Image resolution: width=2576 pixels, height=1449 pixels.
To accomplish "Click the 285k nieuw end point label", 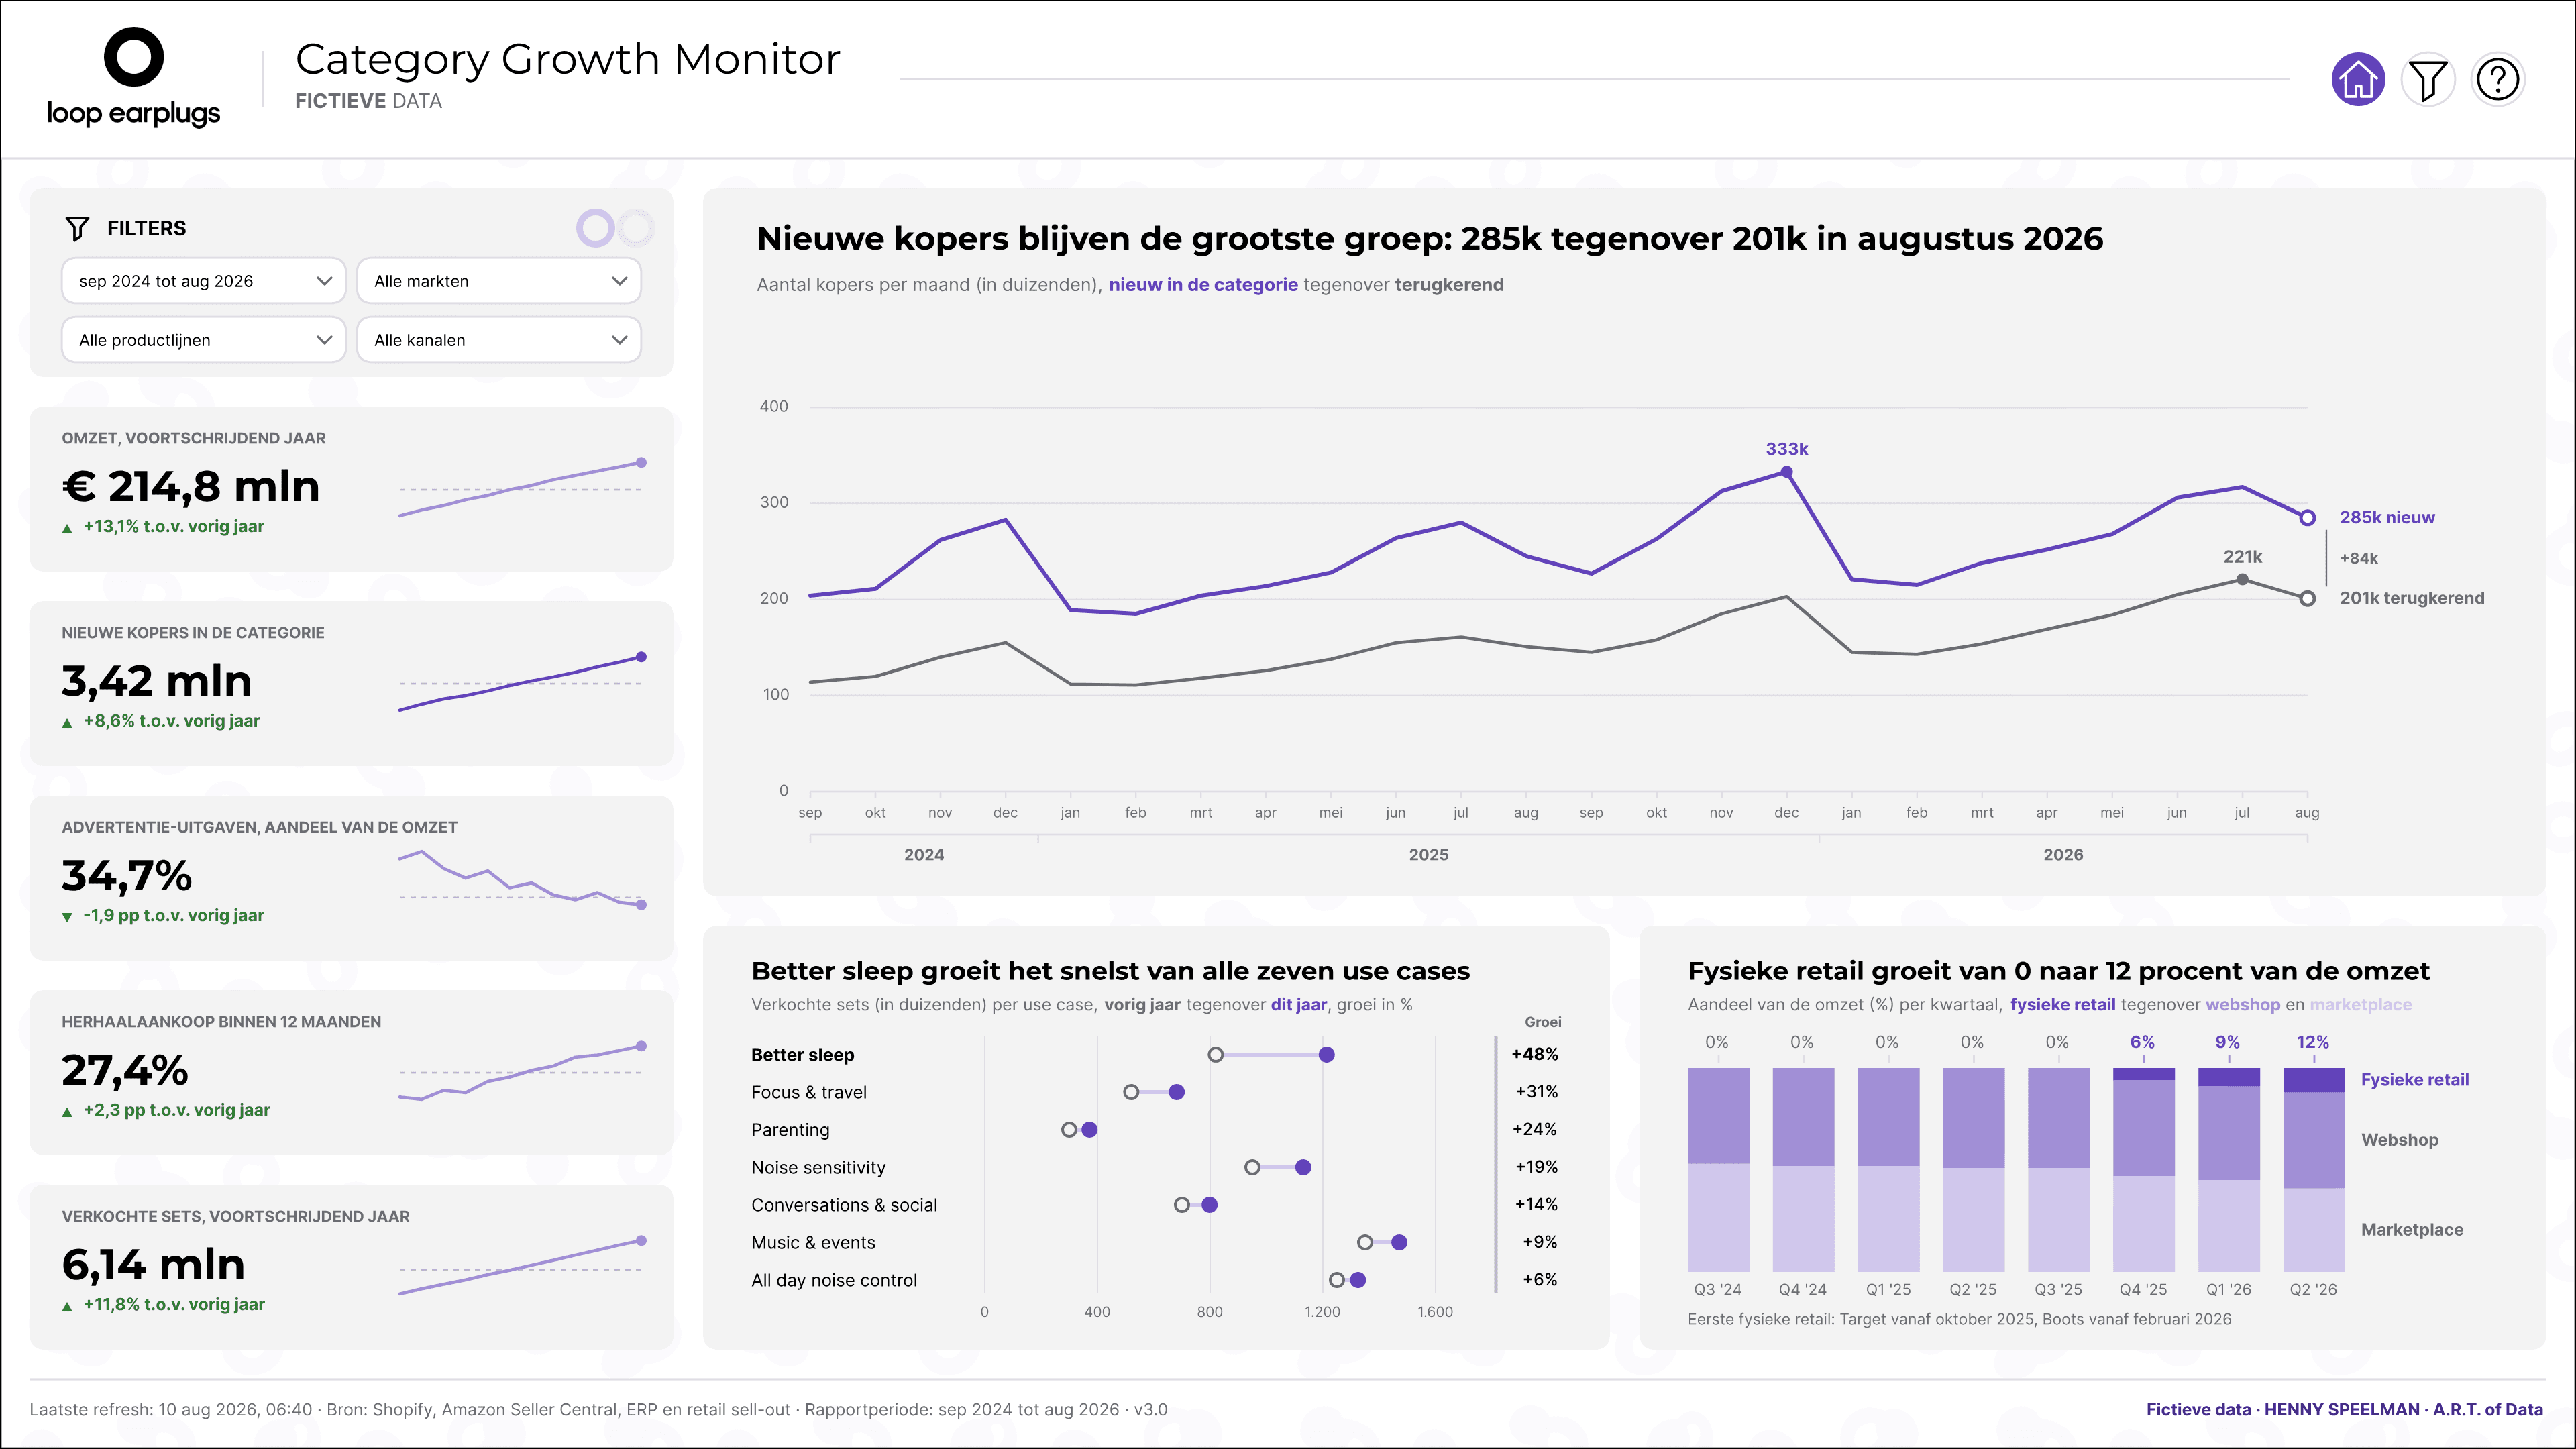I will point(2387,517).
